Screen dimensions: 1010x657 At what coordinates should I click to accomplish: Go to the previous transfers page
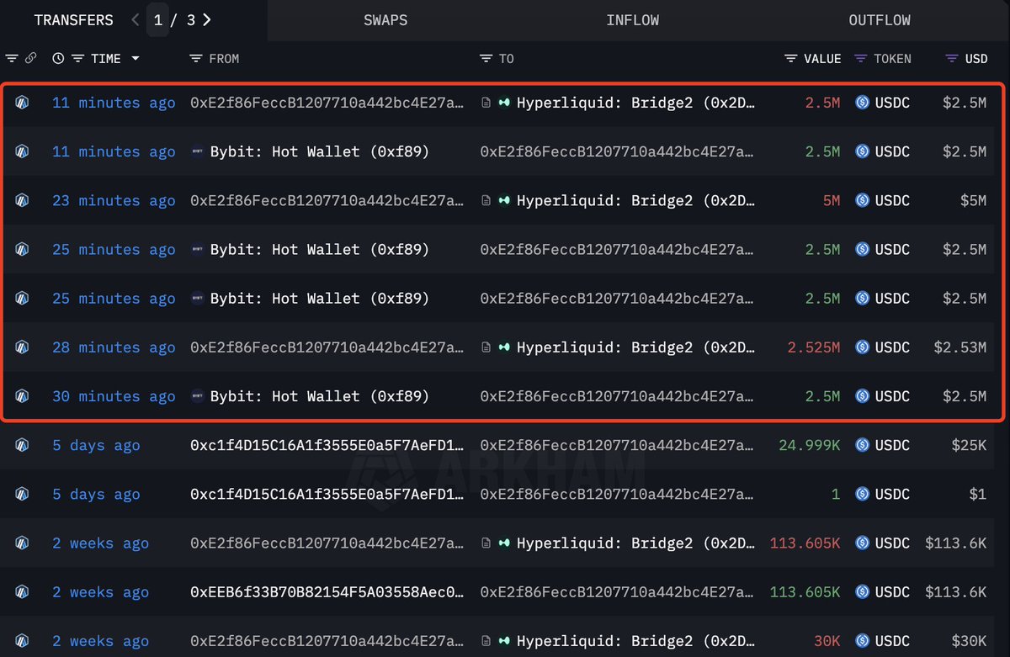(x=136, y=19)
